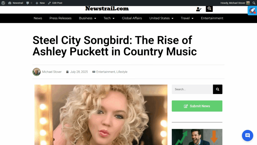Screen dimensions: 257x145
Task: Expand the Tech dropdown menu
Action: 109,18
